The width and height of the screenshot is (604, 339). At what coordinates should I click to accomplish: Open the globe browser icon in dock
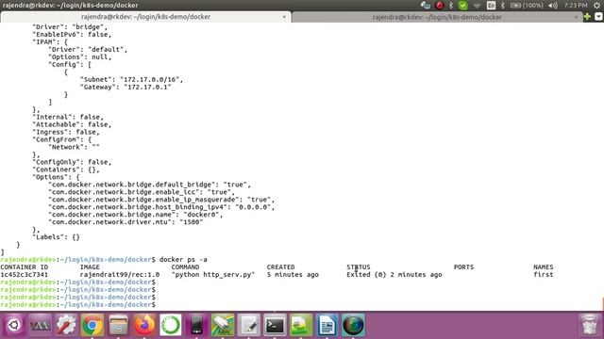(x=353, y=325)
